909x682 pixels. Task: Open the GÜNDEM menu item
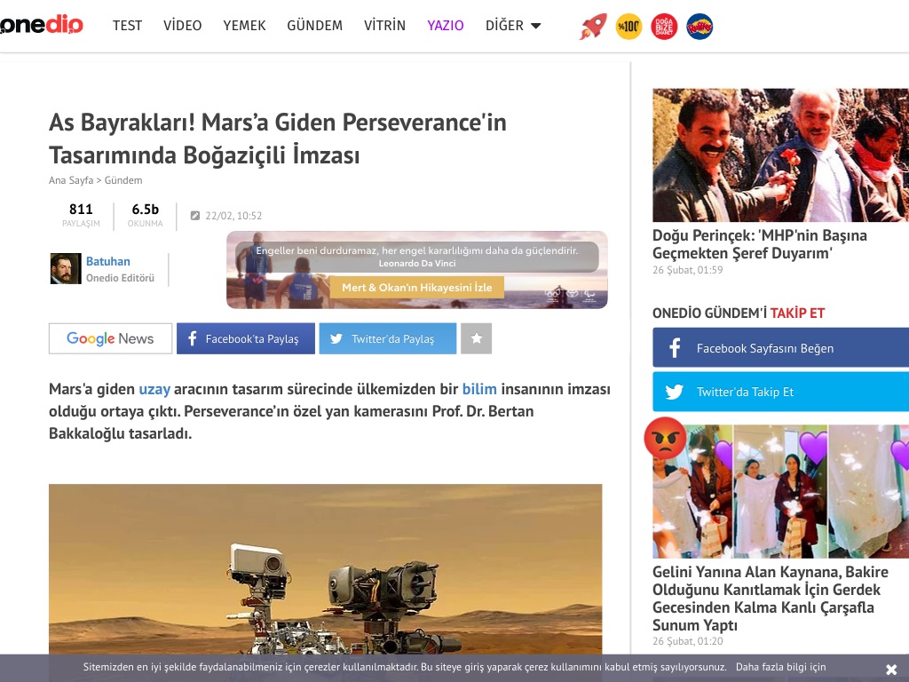pos(315,26)
